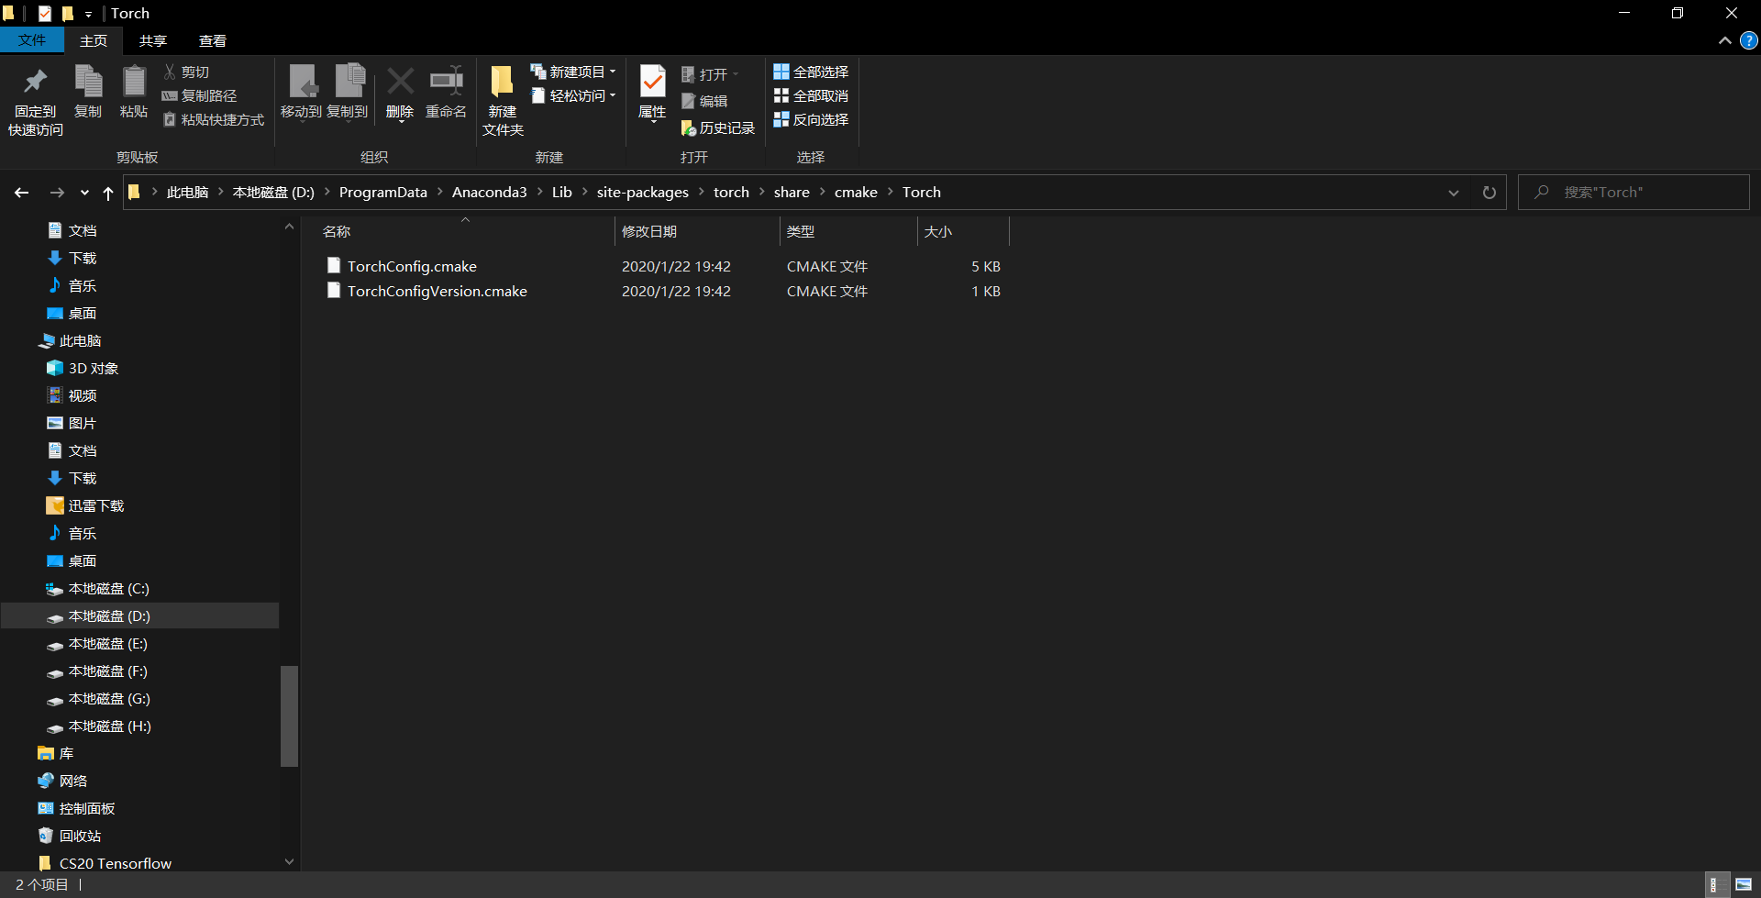Screen dimensions: 1761x898
Task: Expand the address bar history dropdown
Action: tap(1453, 193)
